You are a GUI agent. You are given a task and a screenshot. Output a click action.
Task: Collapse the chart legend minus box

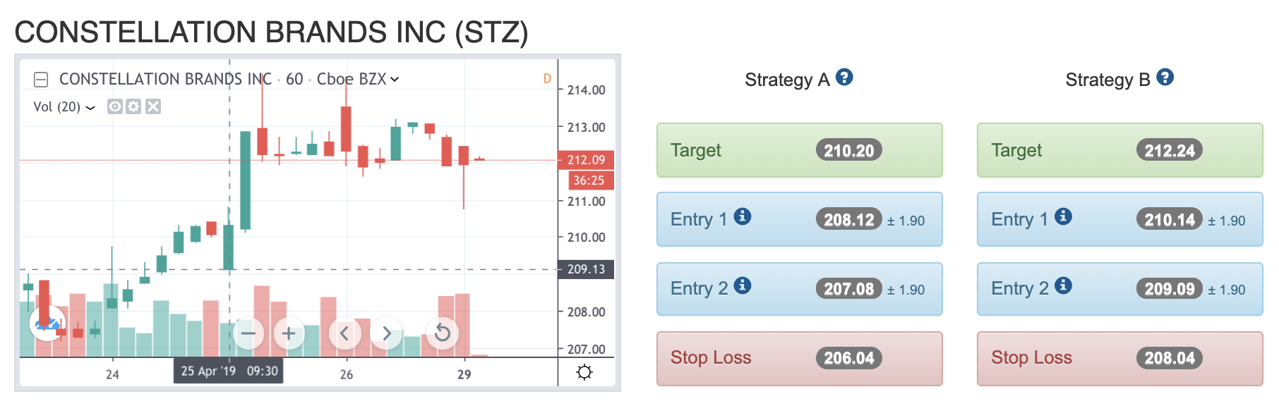[x=41, y=80]
